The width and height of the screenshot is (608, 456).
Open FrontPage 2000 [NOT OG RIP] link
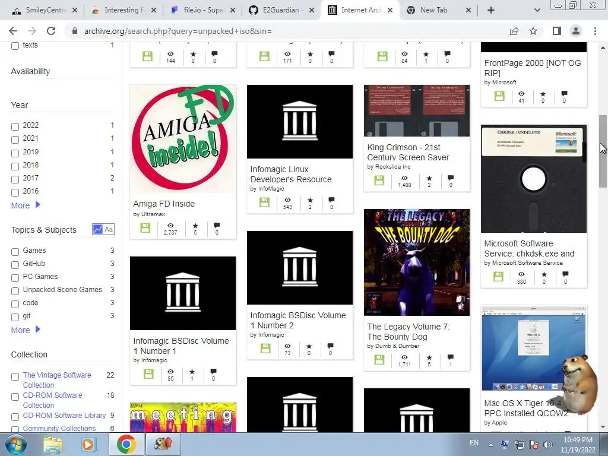click(533, 68)
